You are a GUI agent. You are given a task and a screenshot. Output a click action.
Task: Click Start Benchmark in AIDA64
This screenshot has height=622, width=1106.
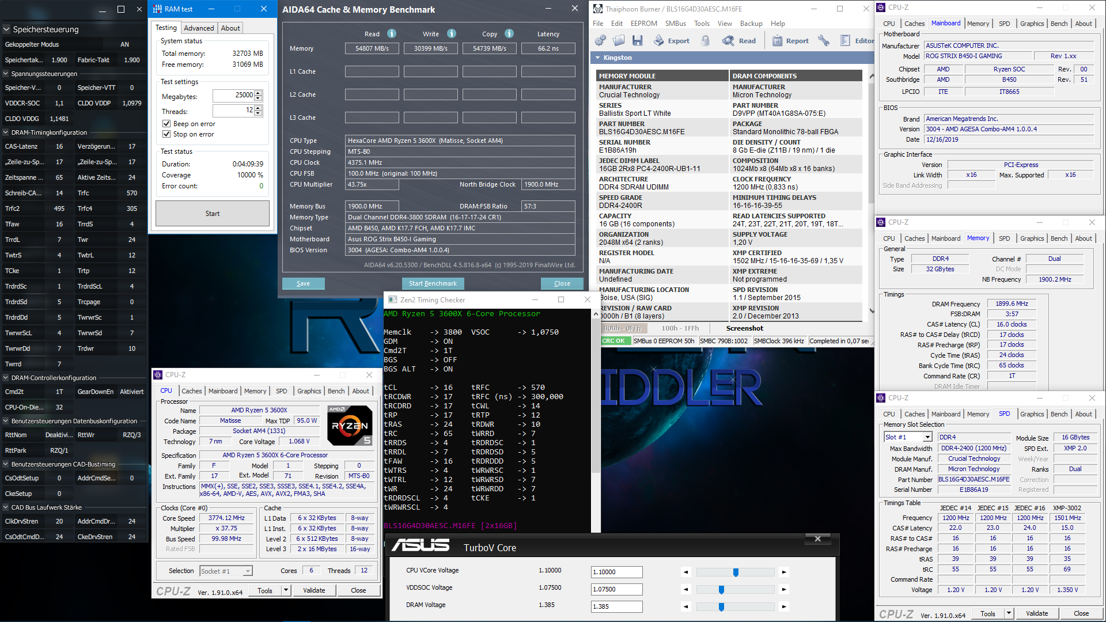tap(433, 283)
